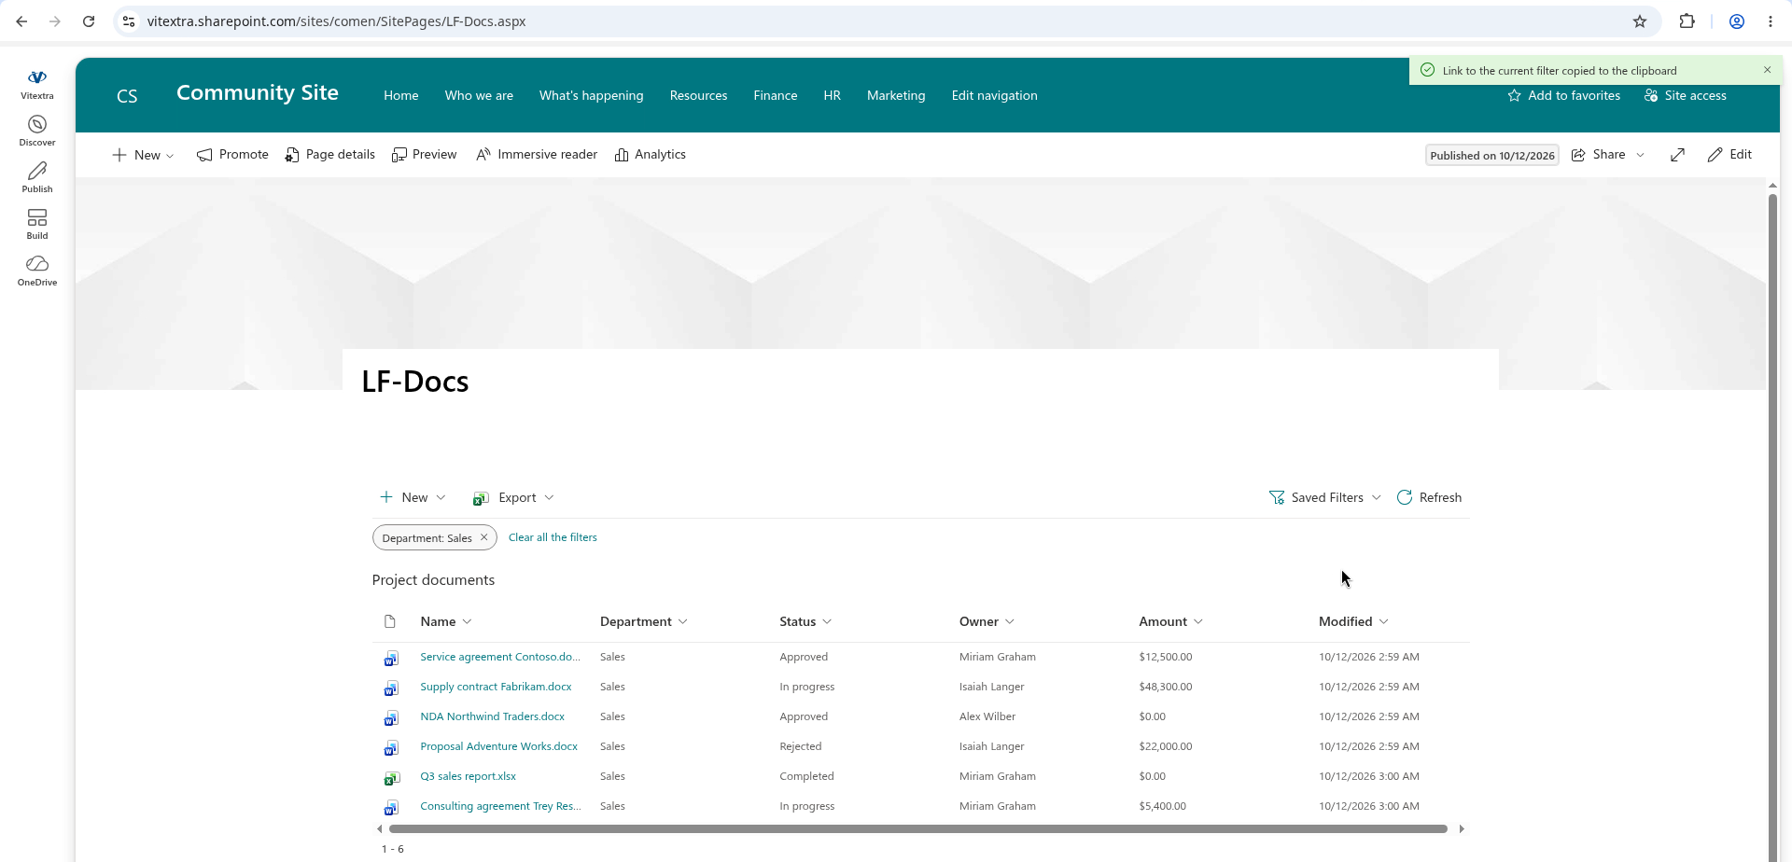Click Clear all the filters link
This screenshot has width=1792, height=862.
(553, 537)
